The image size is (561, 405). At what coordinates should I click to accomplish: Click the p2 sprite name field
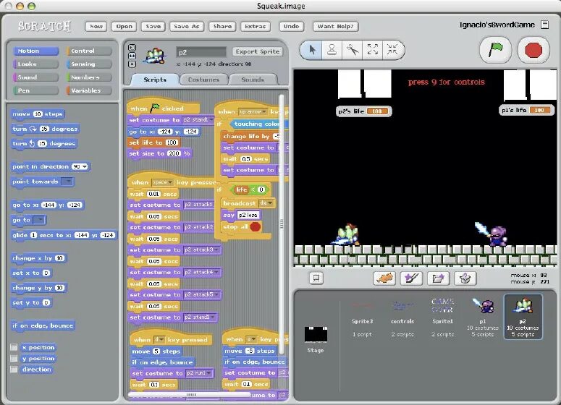coord(201,52)
